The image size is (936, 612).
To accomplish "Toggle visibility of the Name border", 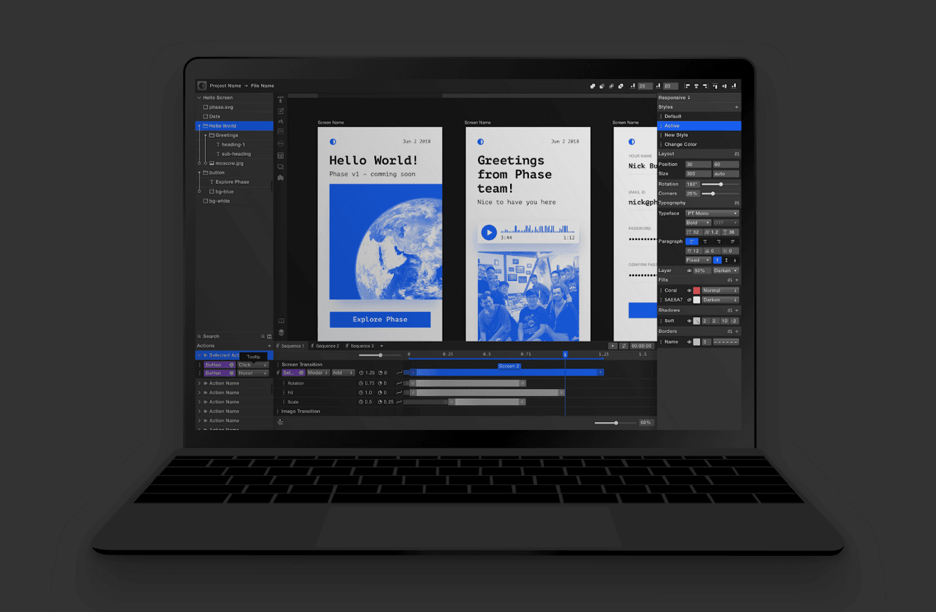I will (x=689, y=342).
